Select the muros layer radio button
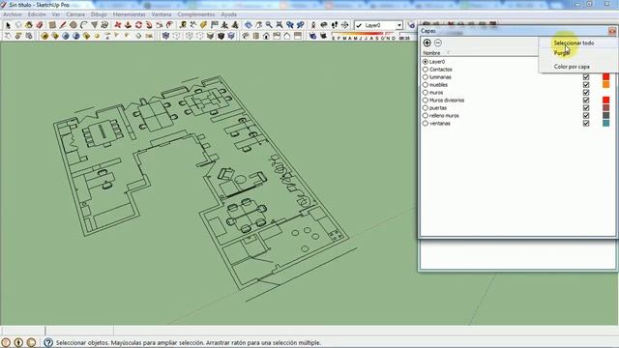This screenshot has height=348, width=619. 426,93
